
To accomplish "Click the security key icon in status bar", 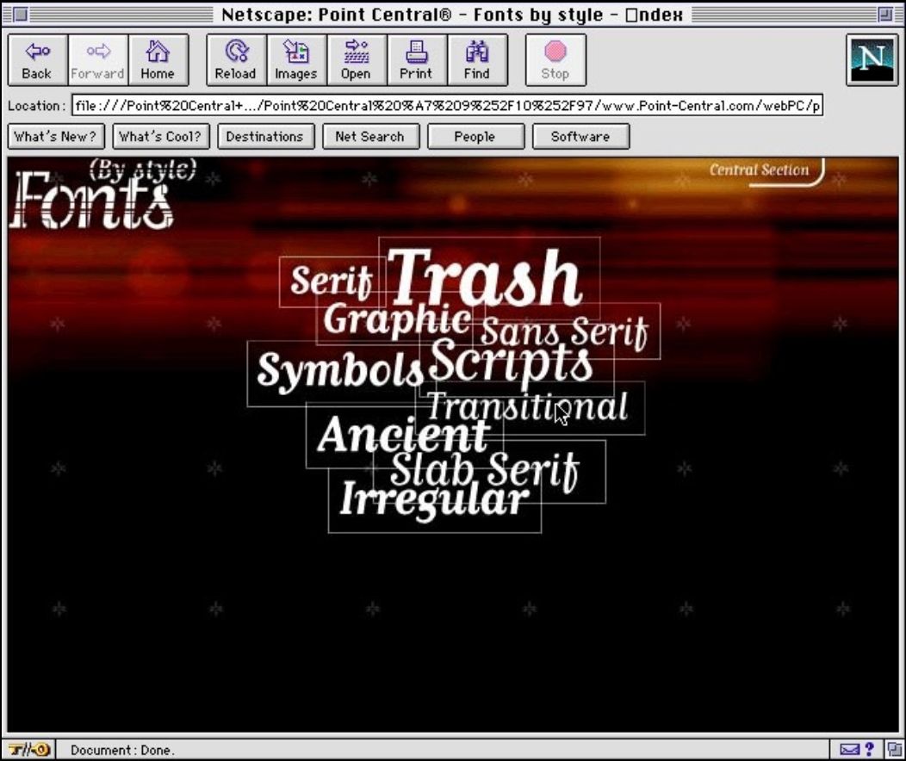I will coord(29,750).
